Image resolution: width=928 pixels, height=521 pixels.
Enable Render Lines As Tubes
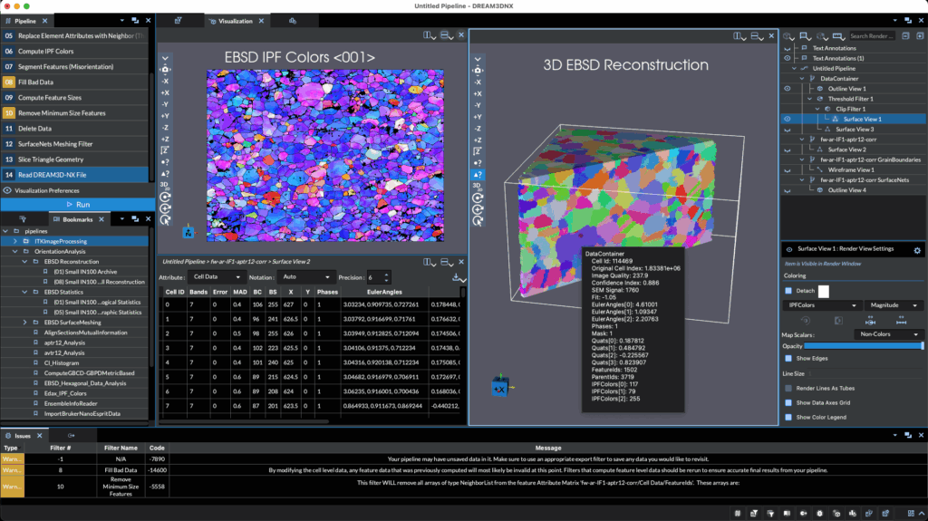788,388
